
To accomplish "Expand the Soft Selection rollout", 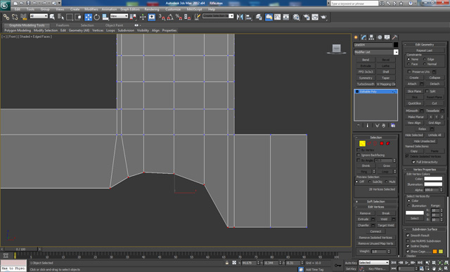I will click(375, 201).
